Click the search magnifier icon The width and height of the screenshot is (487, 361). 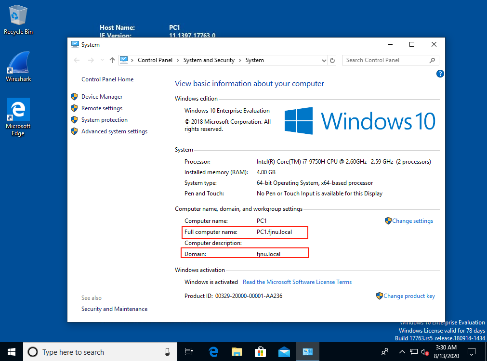pyautogui.click(x=432, y=60)
